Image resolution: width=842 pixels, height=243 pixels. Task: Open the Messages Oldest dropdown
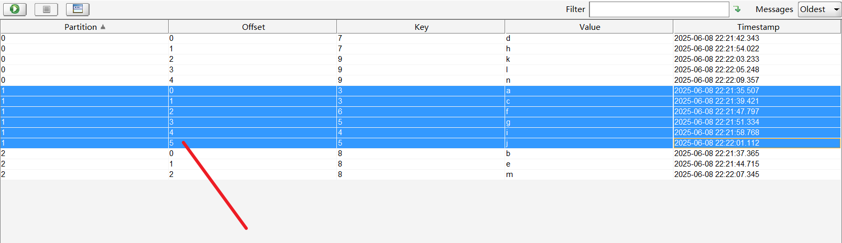point(819,9)
